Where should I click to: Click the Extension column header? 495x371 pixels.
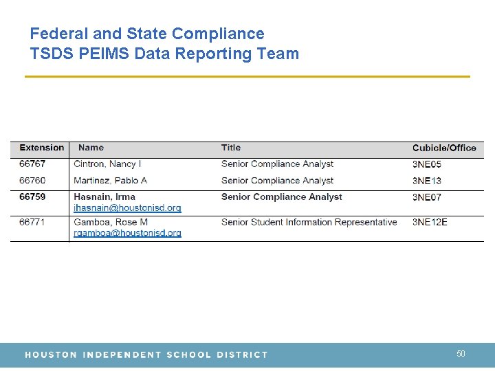tap(41, 148)
